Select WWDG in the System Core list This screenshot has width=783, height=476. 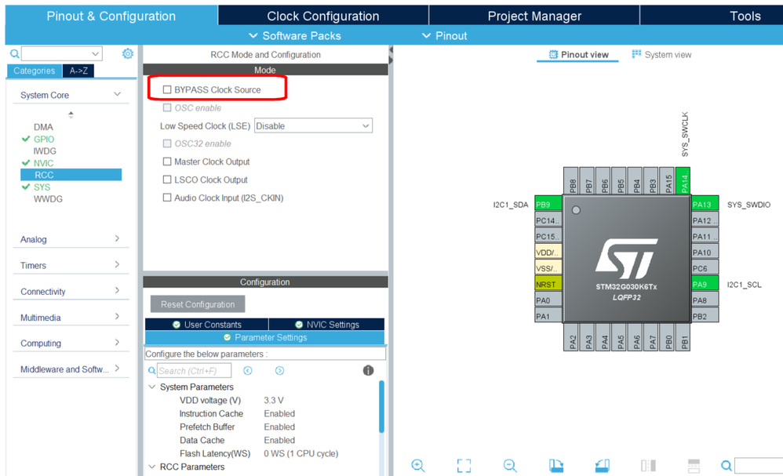point(48,198)
